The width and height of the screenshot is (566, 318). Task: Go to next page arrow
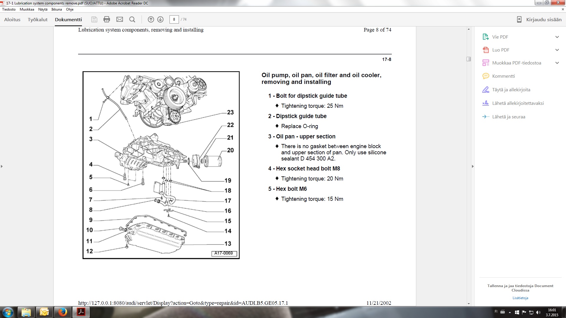tap(160, 19)
